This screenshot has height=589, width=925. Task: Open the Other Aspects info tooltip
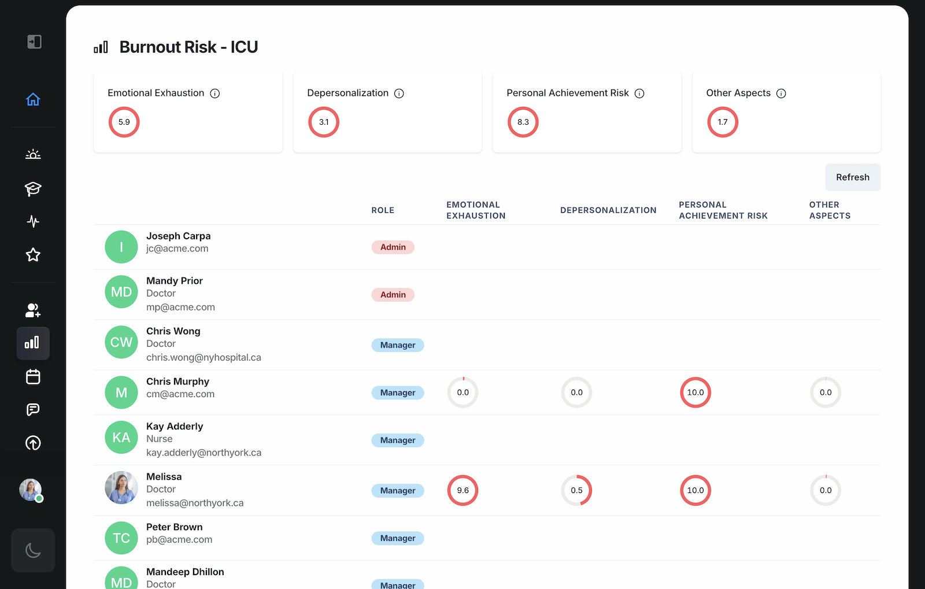[x=782, y=93]
